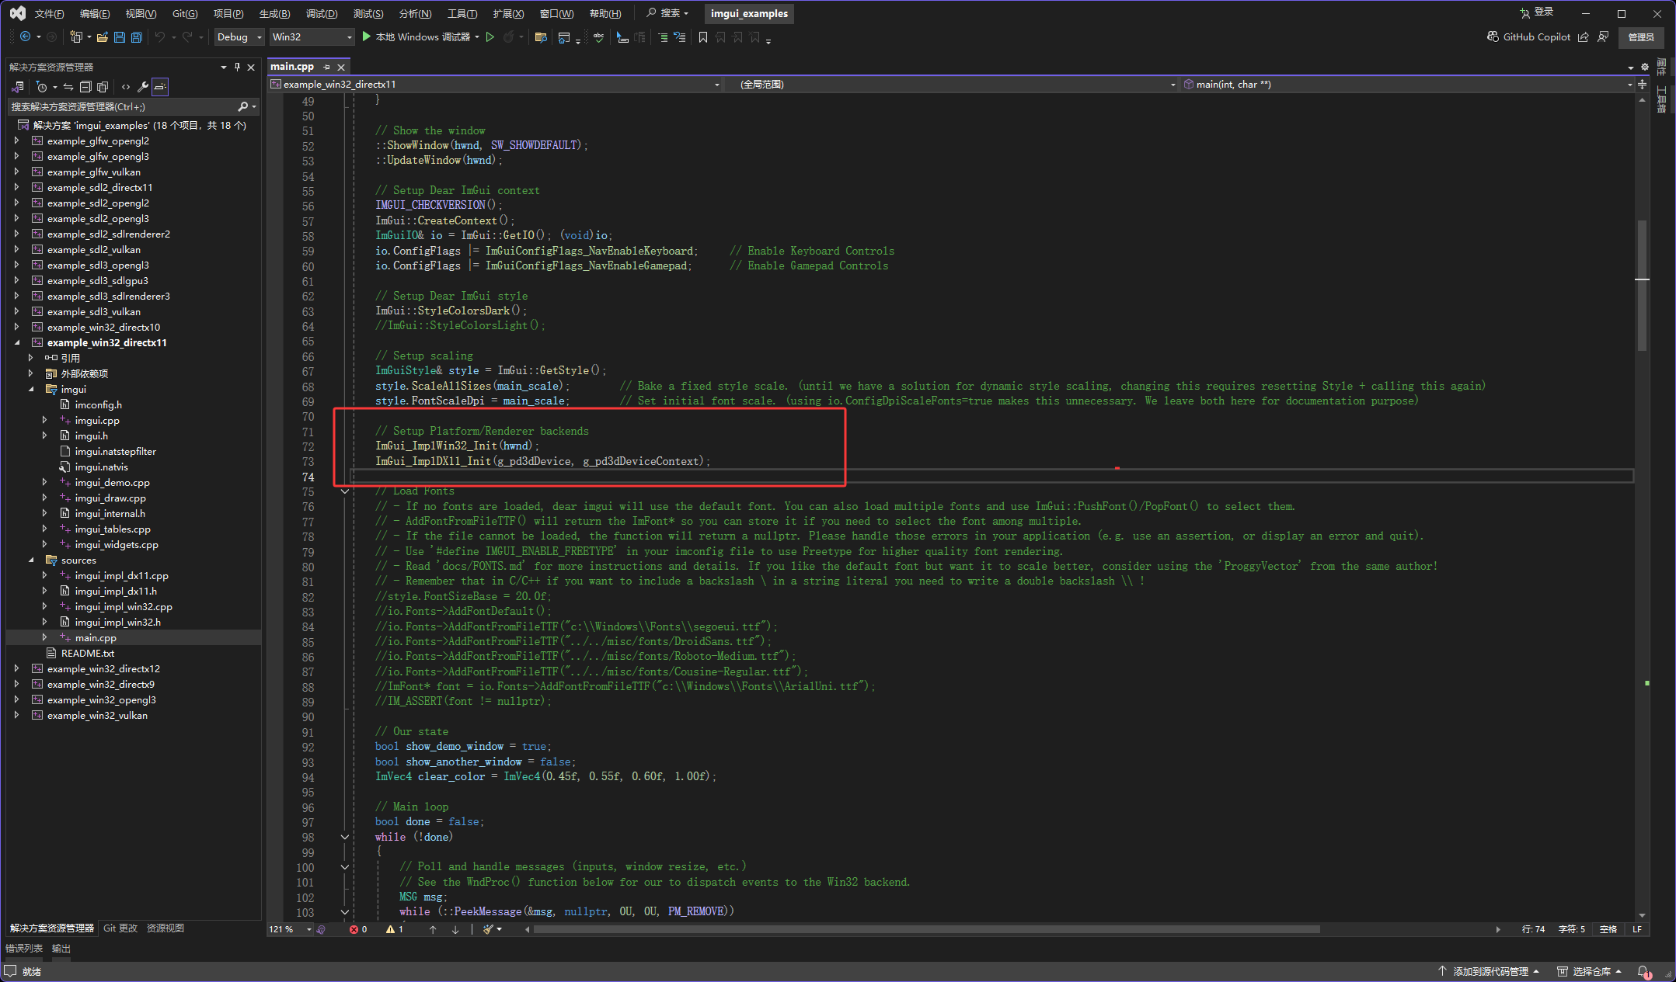Toggle Preview Selected Items in Solution Explorer
The width and height of the screenshot is (1676, 982).
tap(160, 87)
